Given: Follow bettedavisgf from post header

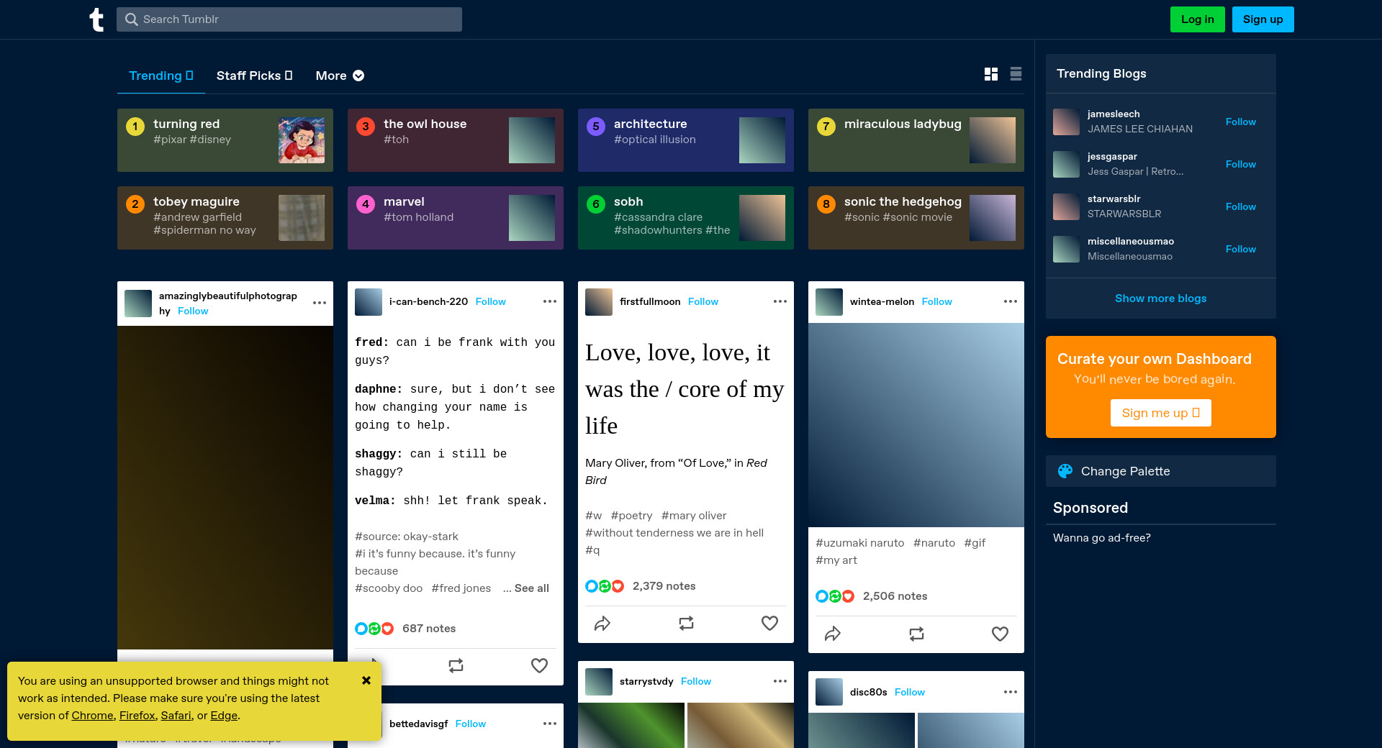Looking at the screenshot, I should click(x=471, y=724).
